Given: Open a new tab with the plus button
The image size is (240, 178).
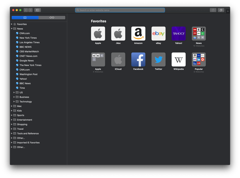Looking at the screenshot, I should [228, 11].
